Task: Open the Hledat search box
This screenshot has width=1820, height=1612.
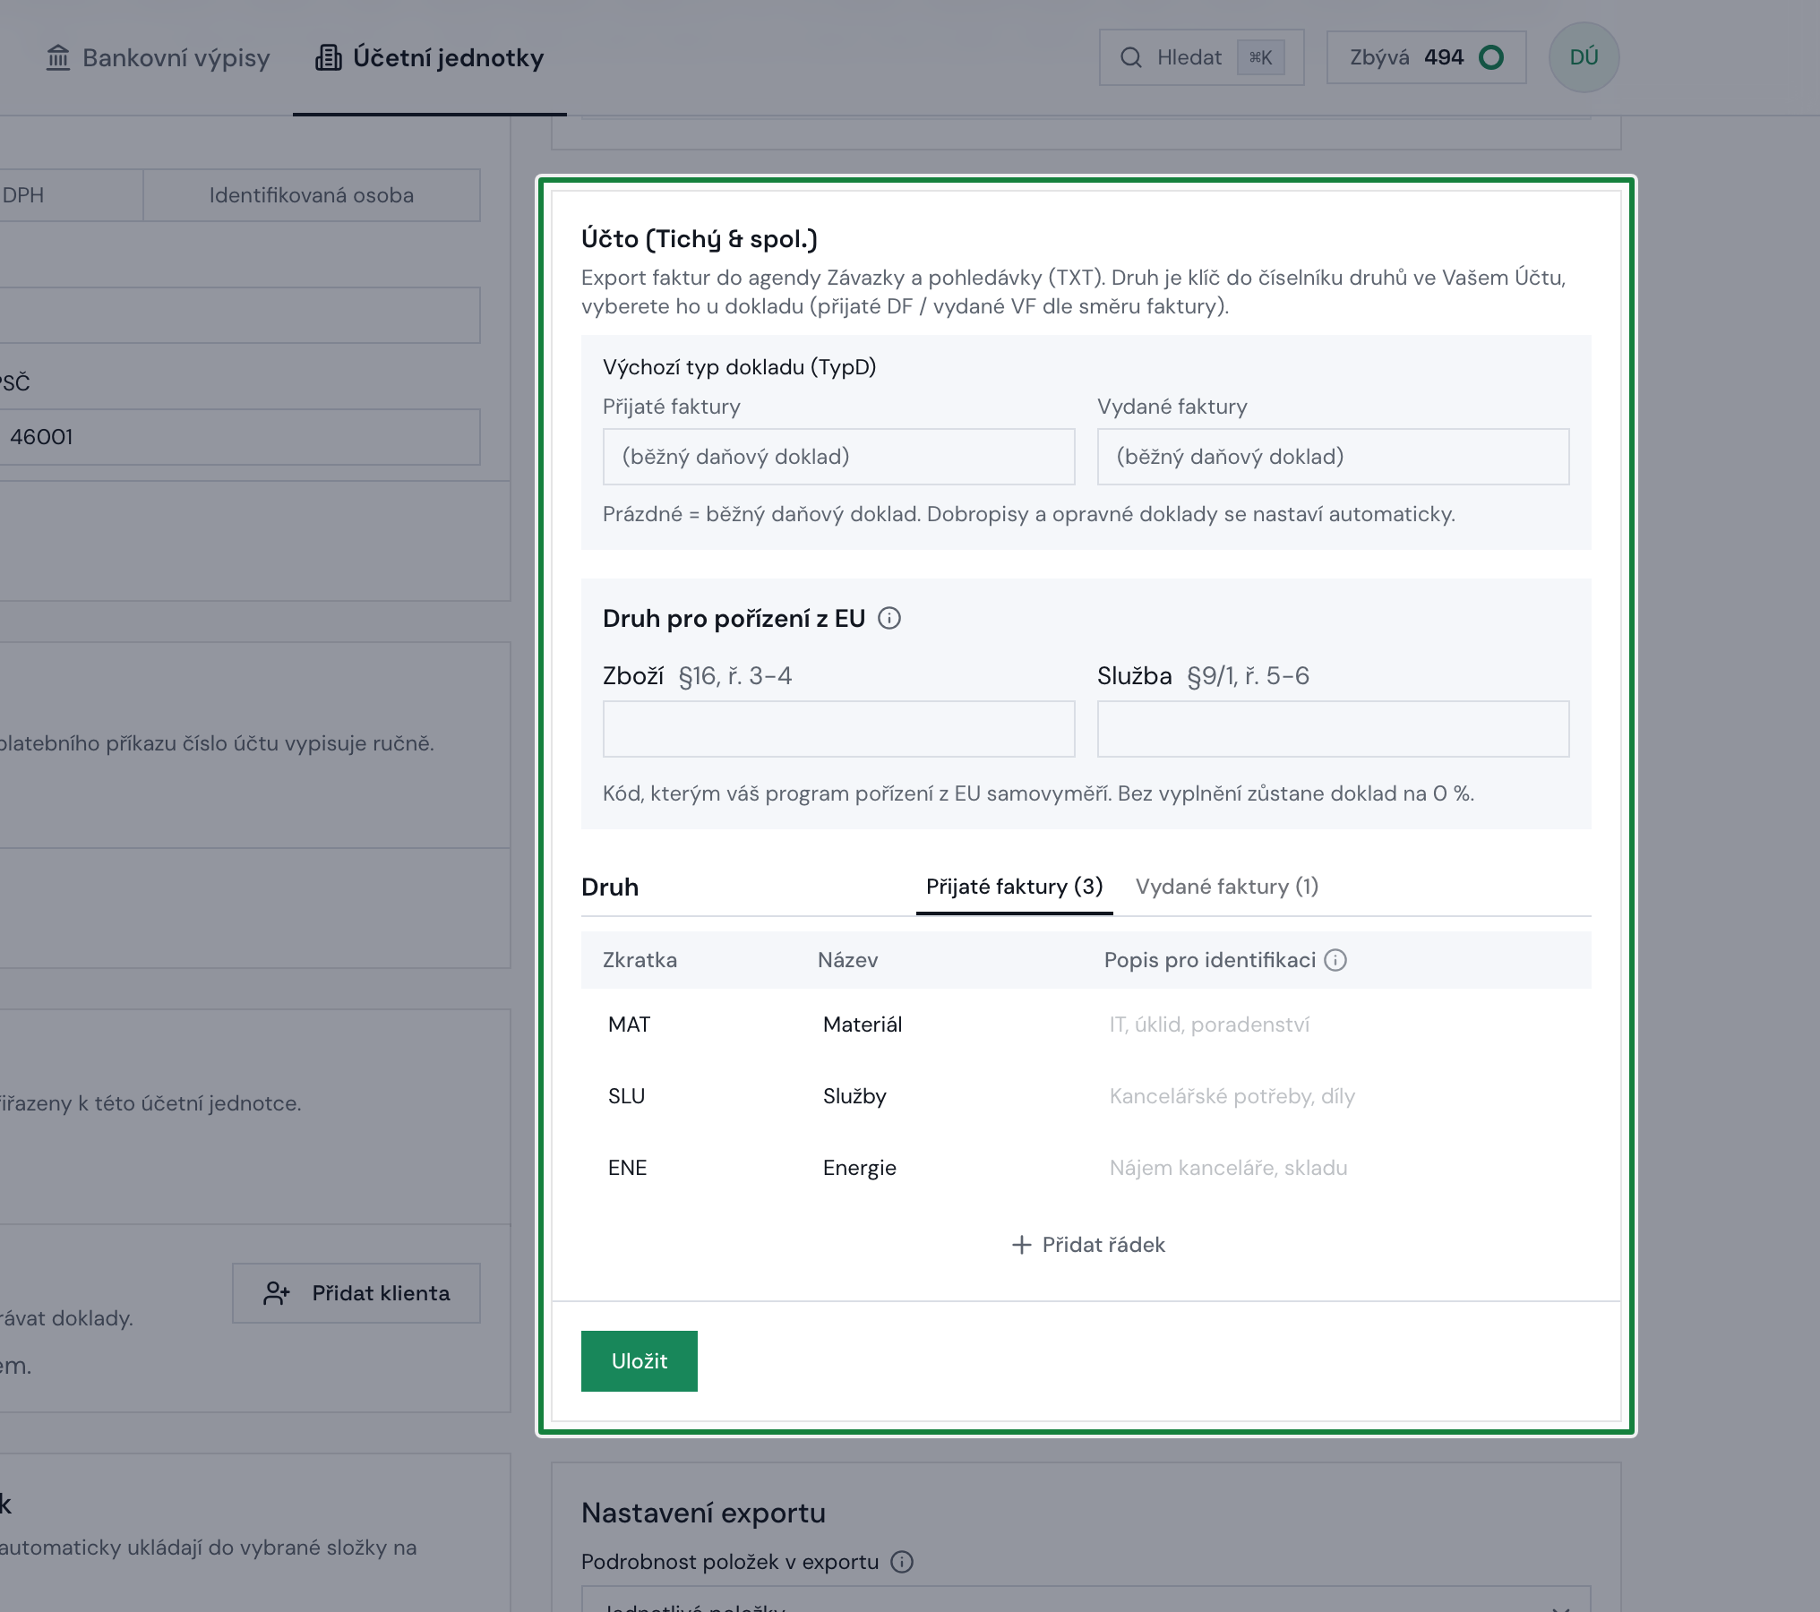Action: tap(1202, 57)
